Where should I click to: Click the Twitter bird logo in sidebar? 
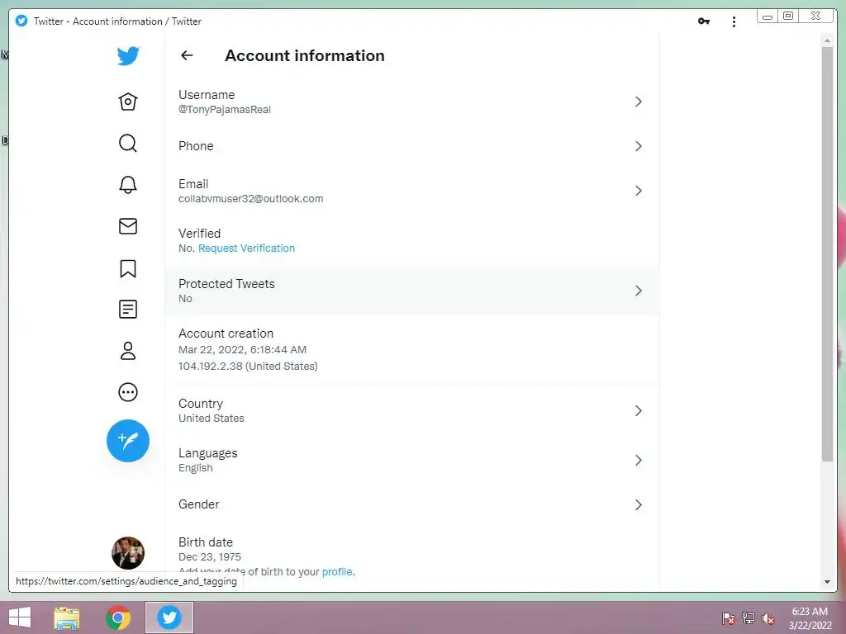tap(128, 55)
